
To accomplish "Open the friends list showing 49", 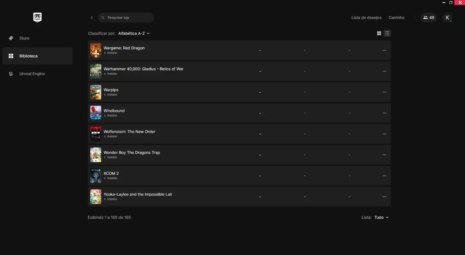I will pos(428,18).
